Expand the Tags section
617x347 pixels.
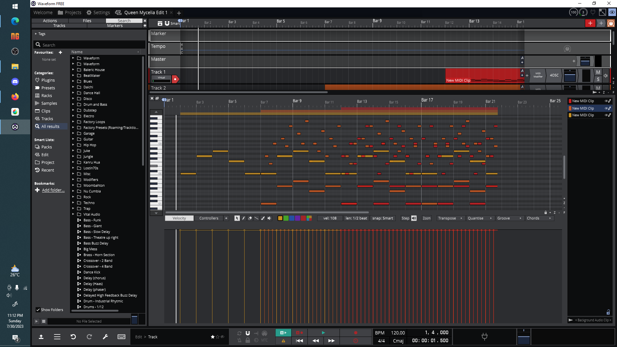click(36, 34)
